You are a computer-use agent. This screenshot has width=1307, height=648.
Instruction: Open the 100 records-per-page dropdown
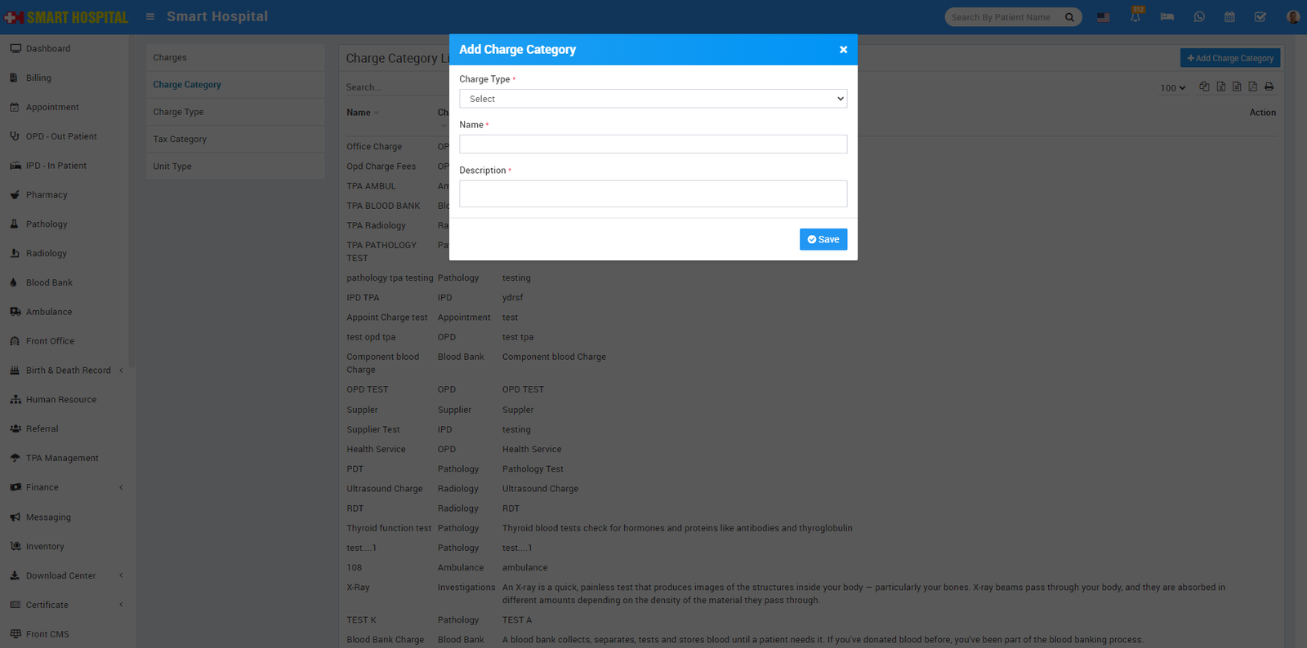1173,87
